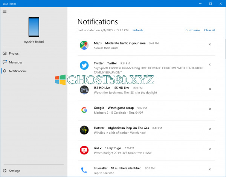Click the Google G icon
This screenshot has width=226, height=177.
[x=84, y=110]
